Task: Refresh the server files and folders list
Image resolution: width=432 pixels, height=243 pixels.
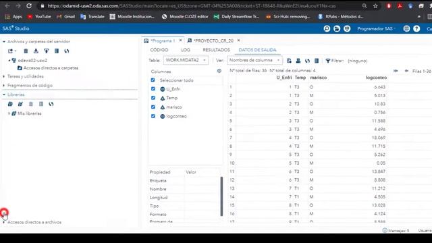Action: point(67,51)
